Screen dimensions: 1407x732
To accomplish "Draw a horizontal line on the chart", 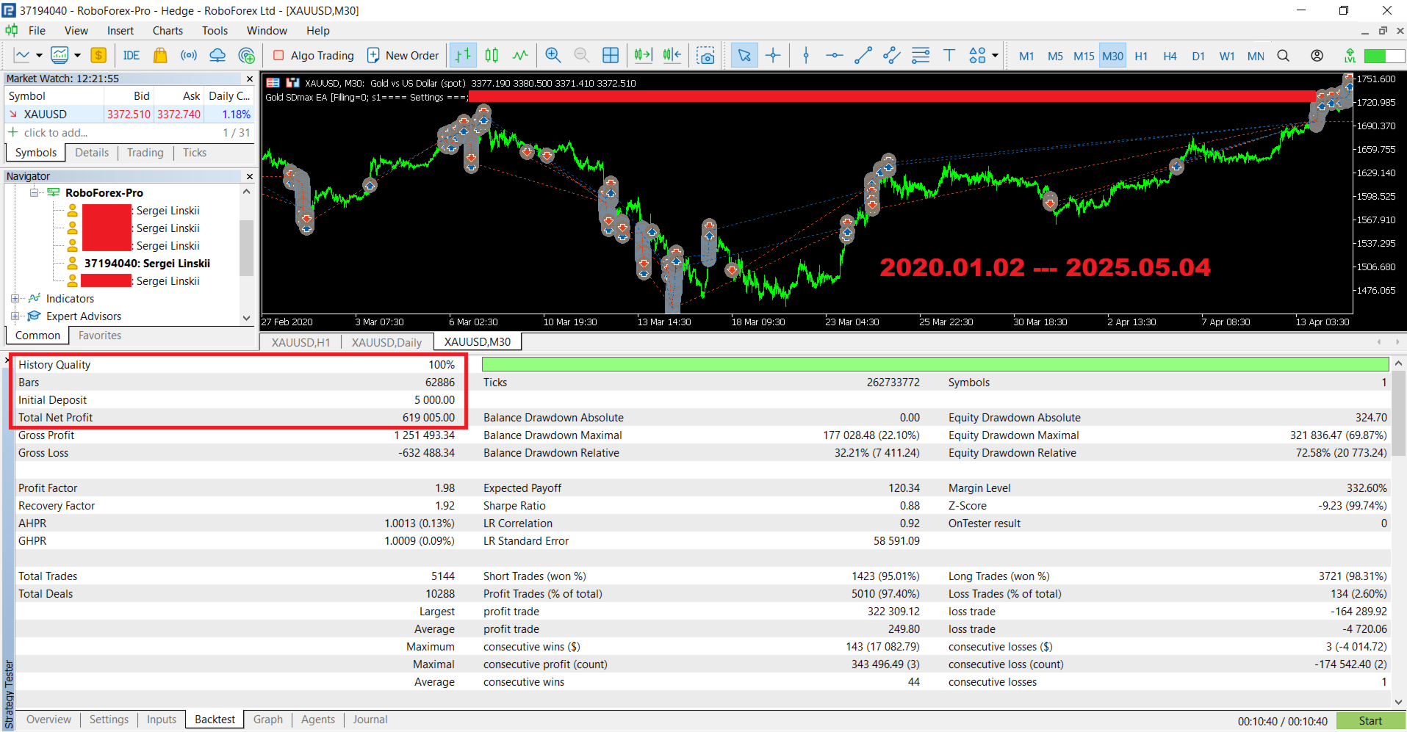I will (835, 55).
